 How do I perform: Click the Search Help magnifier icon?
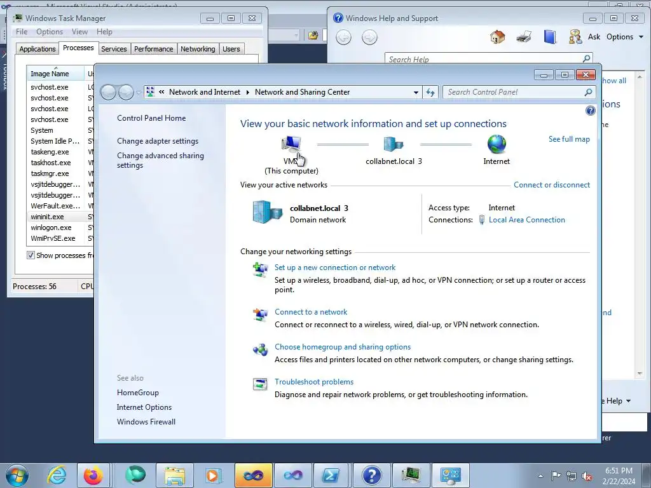tap(586, 58)
